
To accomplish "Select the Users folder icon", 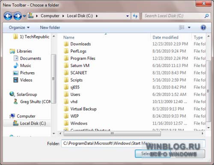I will pyautogui.click(x=66, y=95).
